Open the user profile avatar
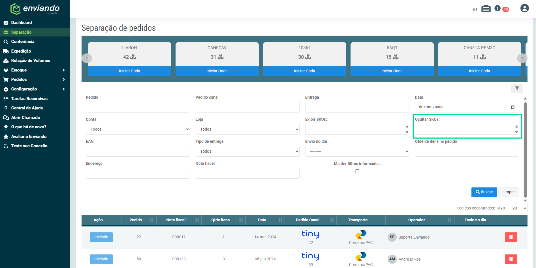 (524, 8)
